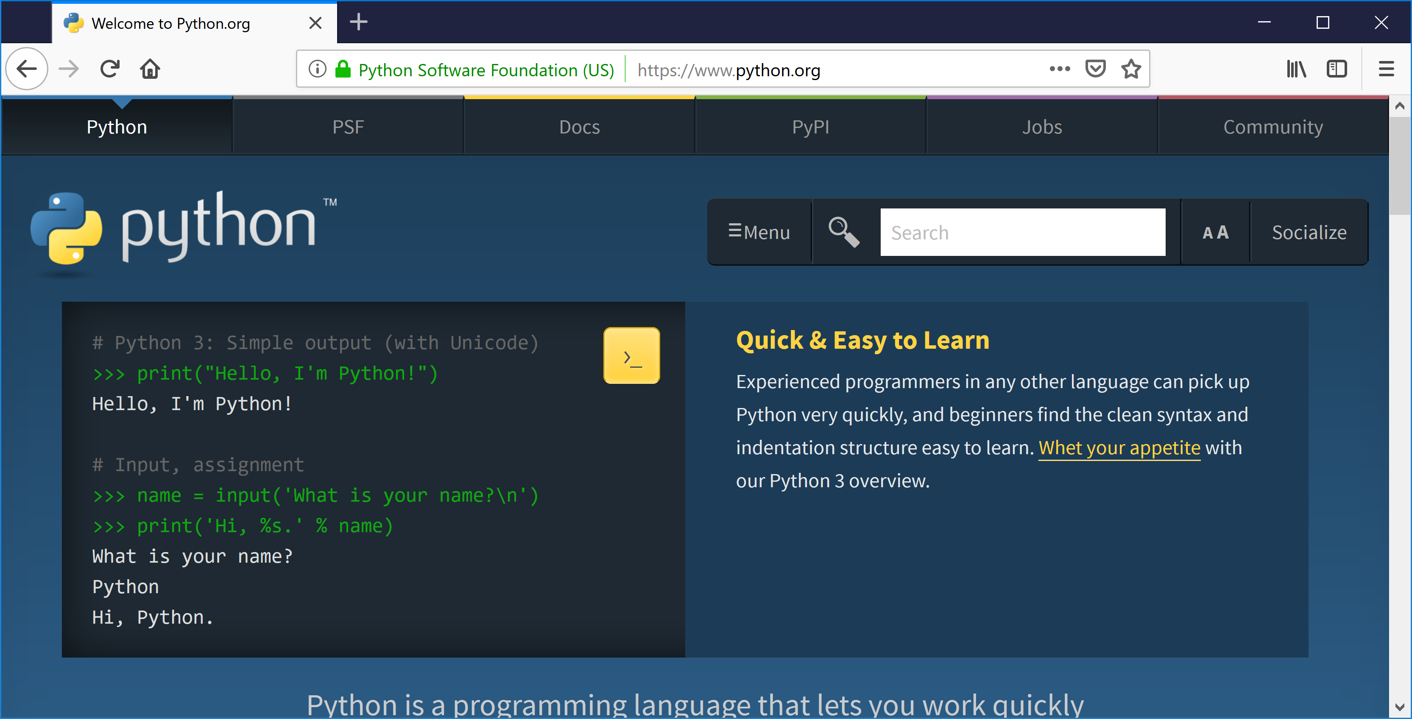Open the PyPI navigation tab

(811, 127)
